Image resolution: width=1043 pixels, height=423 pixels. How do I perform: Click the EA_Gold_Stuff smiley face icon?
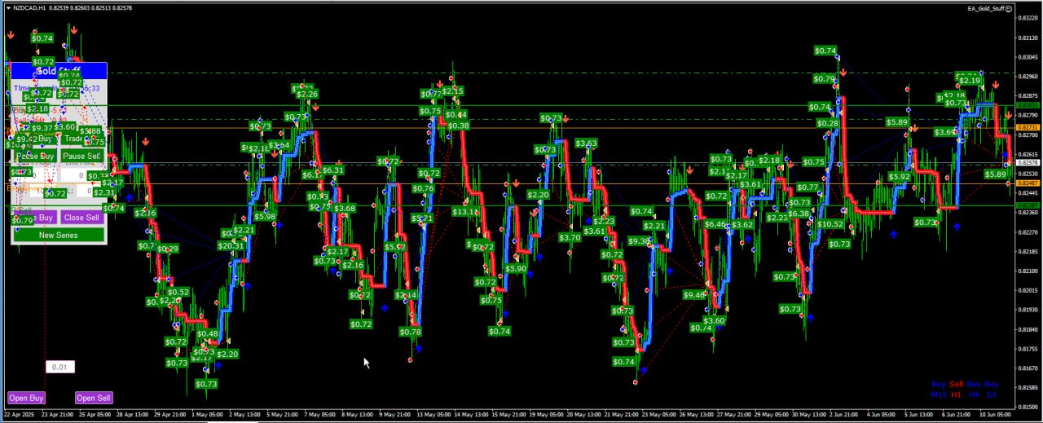click(1008, 8)
